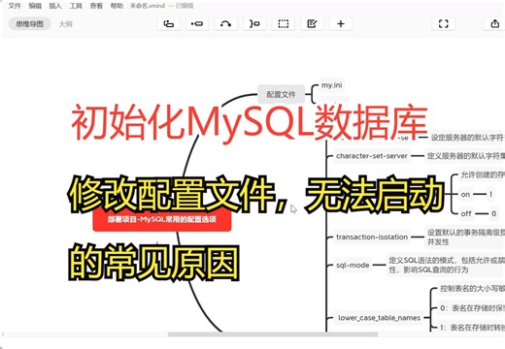Open the note editor icon

(x=312, y=24)
